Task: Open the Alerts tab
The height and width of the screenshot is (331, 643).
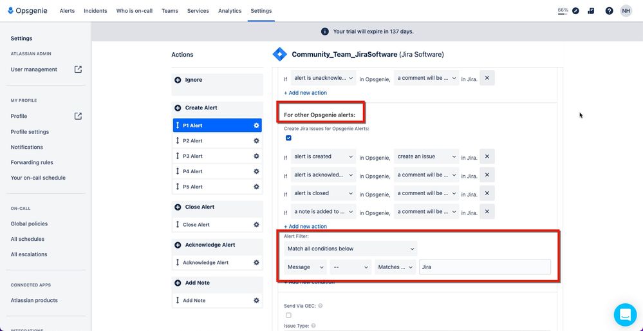Action: [67, 11]
